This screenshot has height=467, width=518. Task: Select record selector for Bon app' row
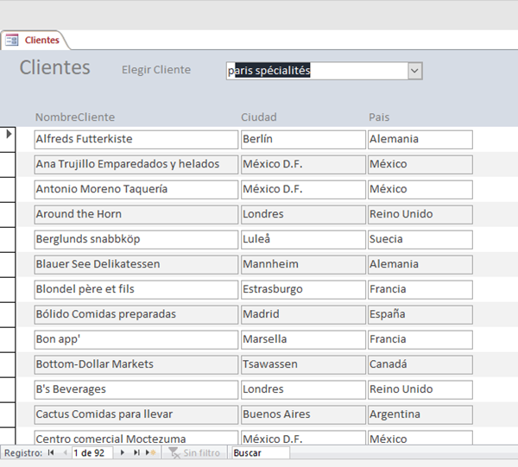9,339
